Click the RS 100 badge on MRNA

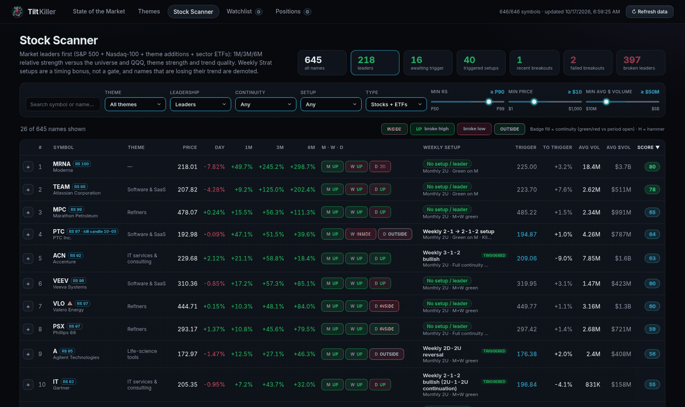[82, 164]
